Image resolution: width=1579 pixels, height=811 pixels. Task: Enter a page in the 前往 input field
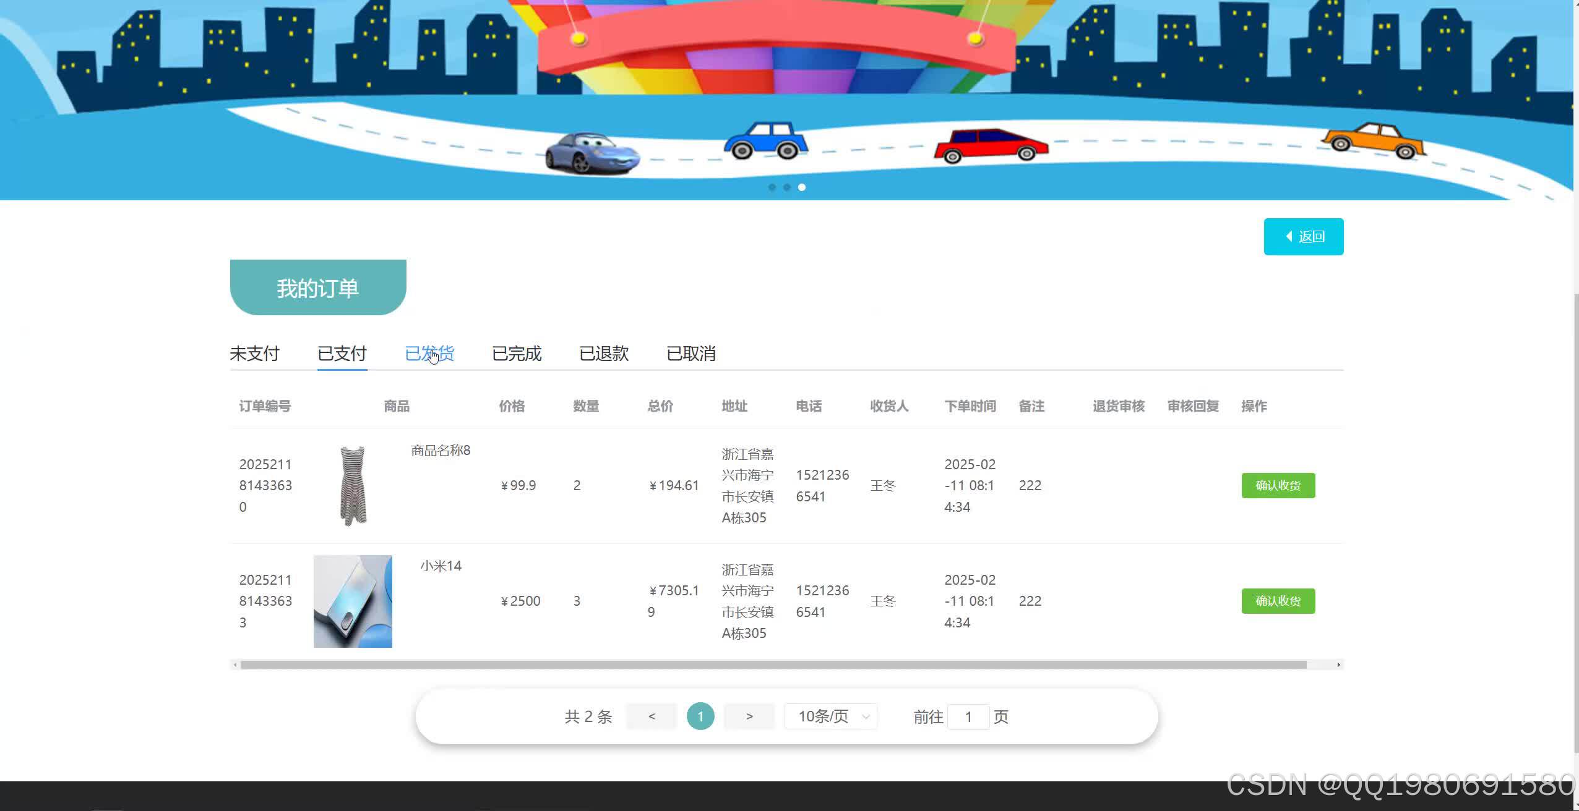(968, 716)
